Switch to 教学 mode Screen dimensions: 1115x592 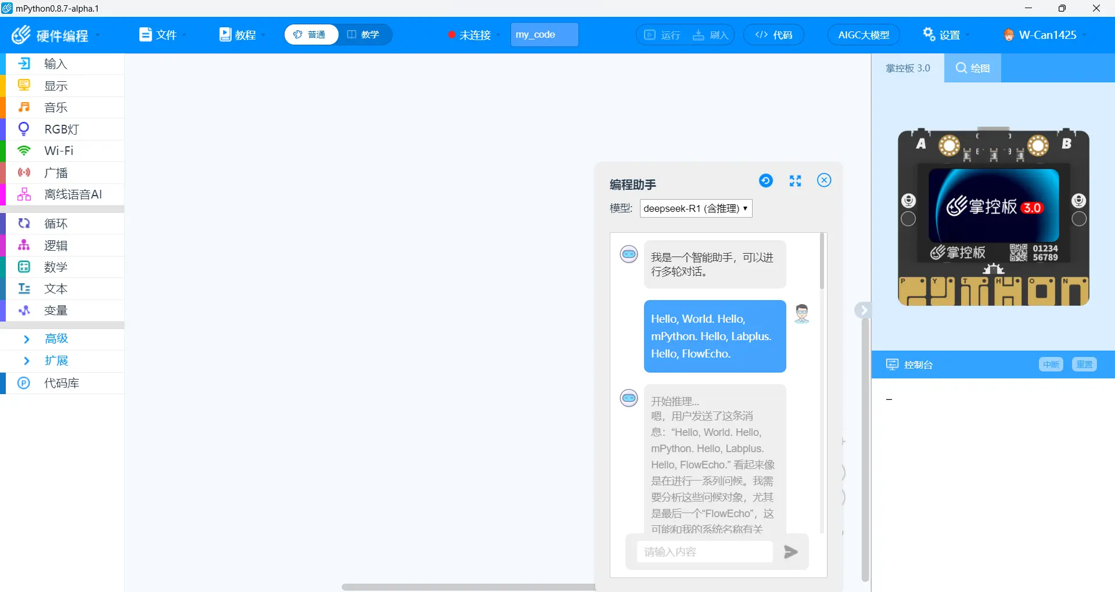click(364, 35)
